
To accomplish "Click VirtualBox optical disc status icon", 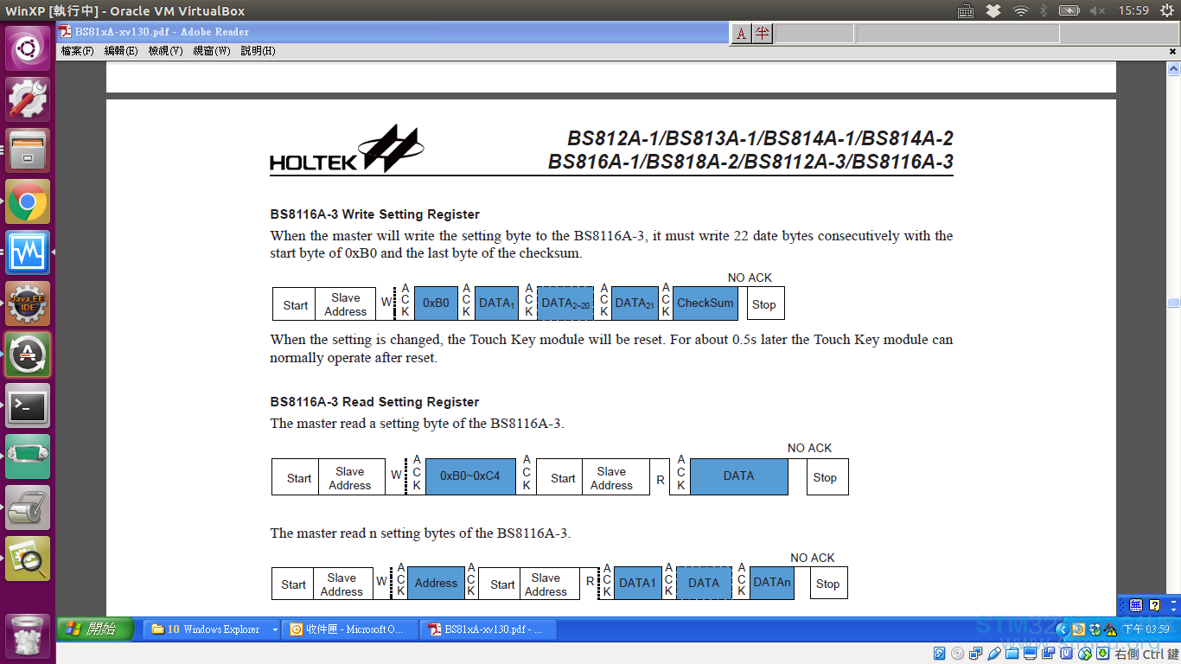I will (x=958, y=653).
